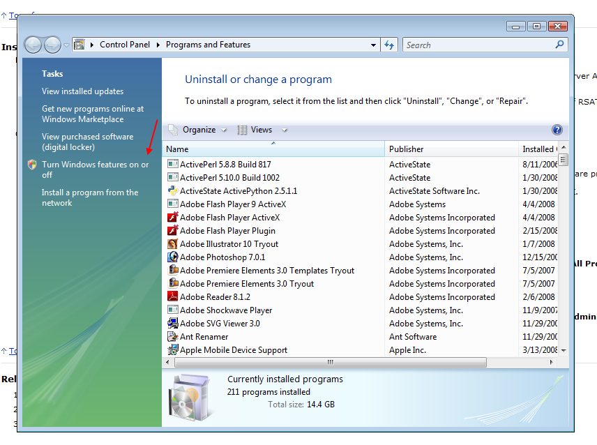Click the Adobe Illustrator 10 Tryout icon
This screenshot has width=597, height=445.
(x=172, y=243)
